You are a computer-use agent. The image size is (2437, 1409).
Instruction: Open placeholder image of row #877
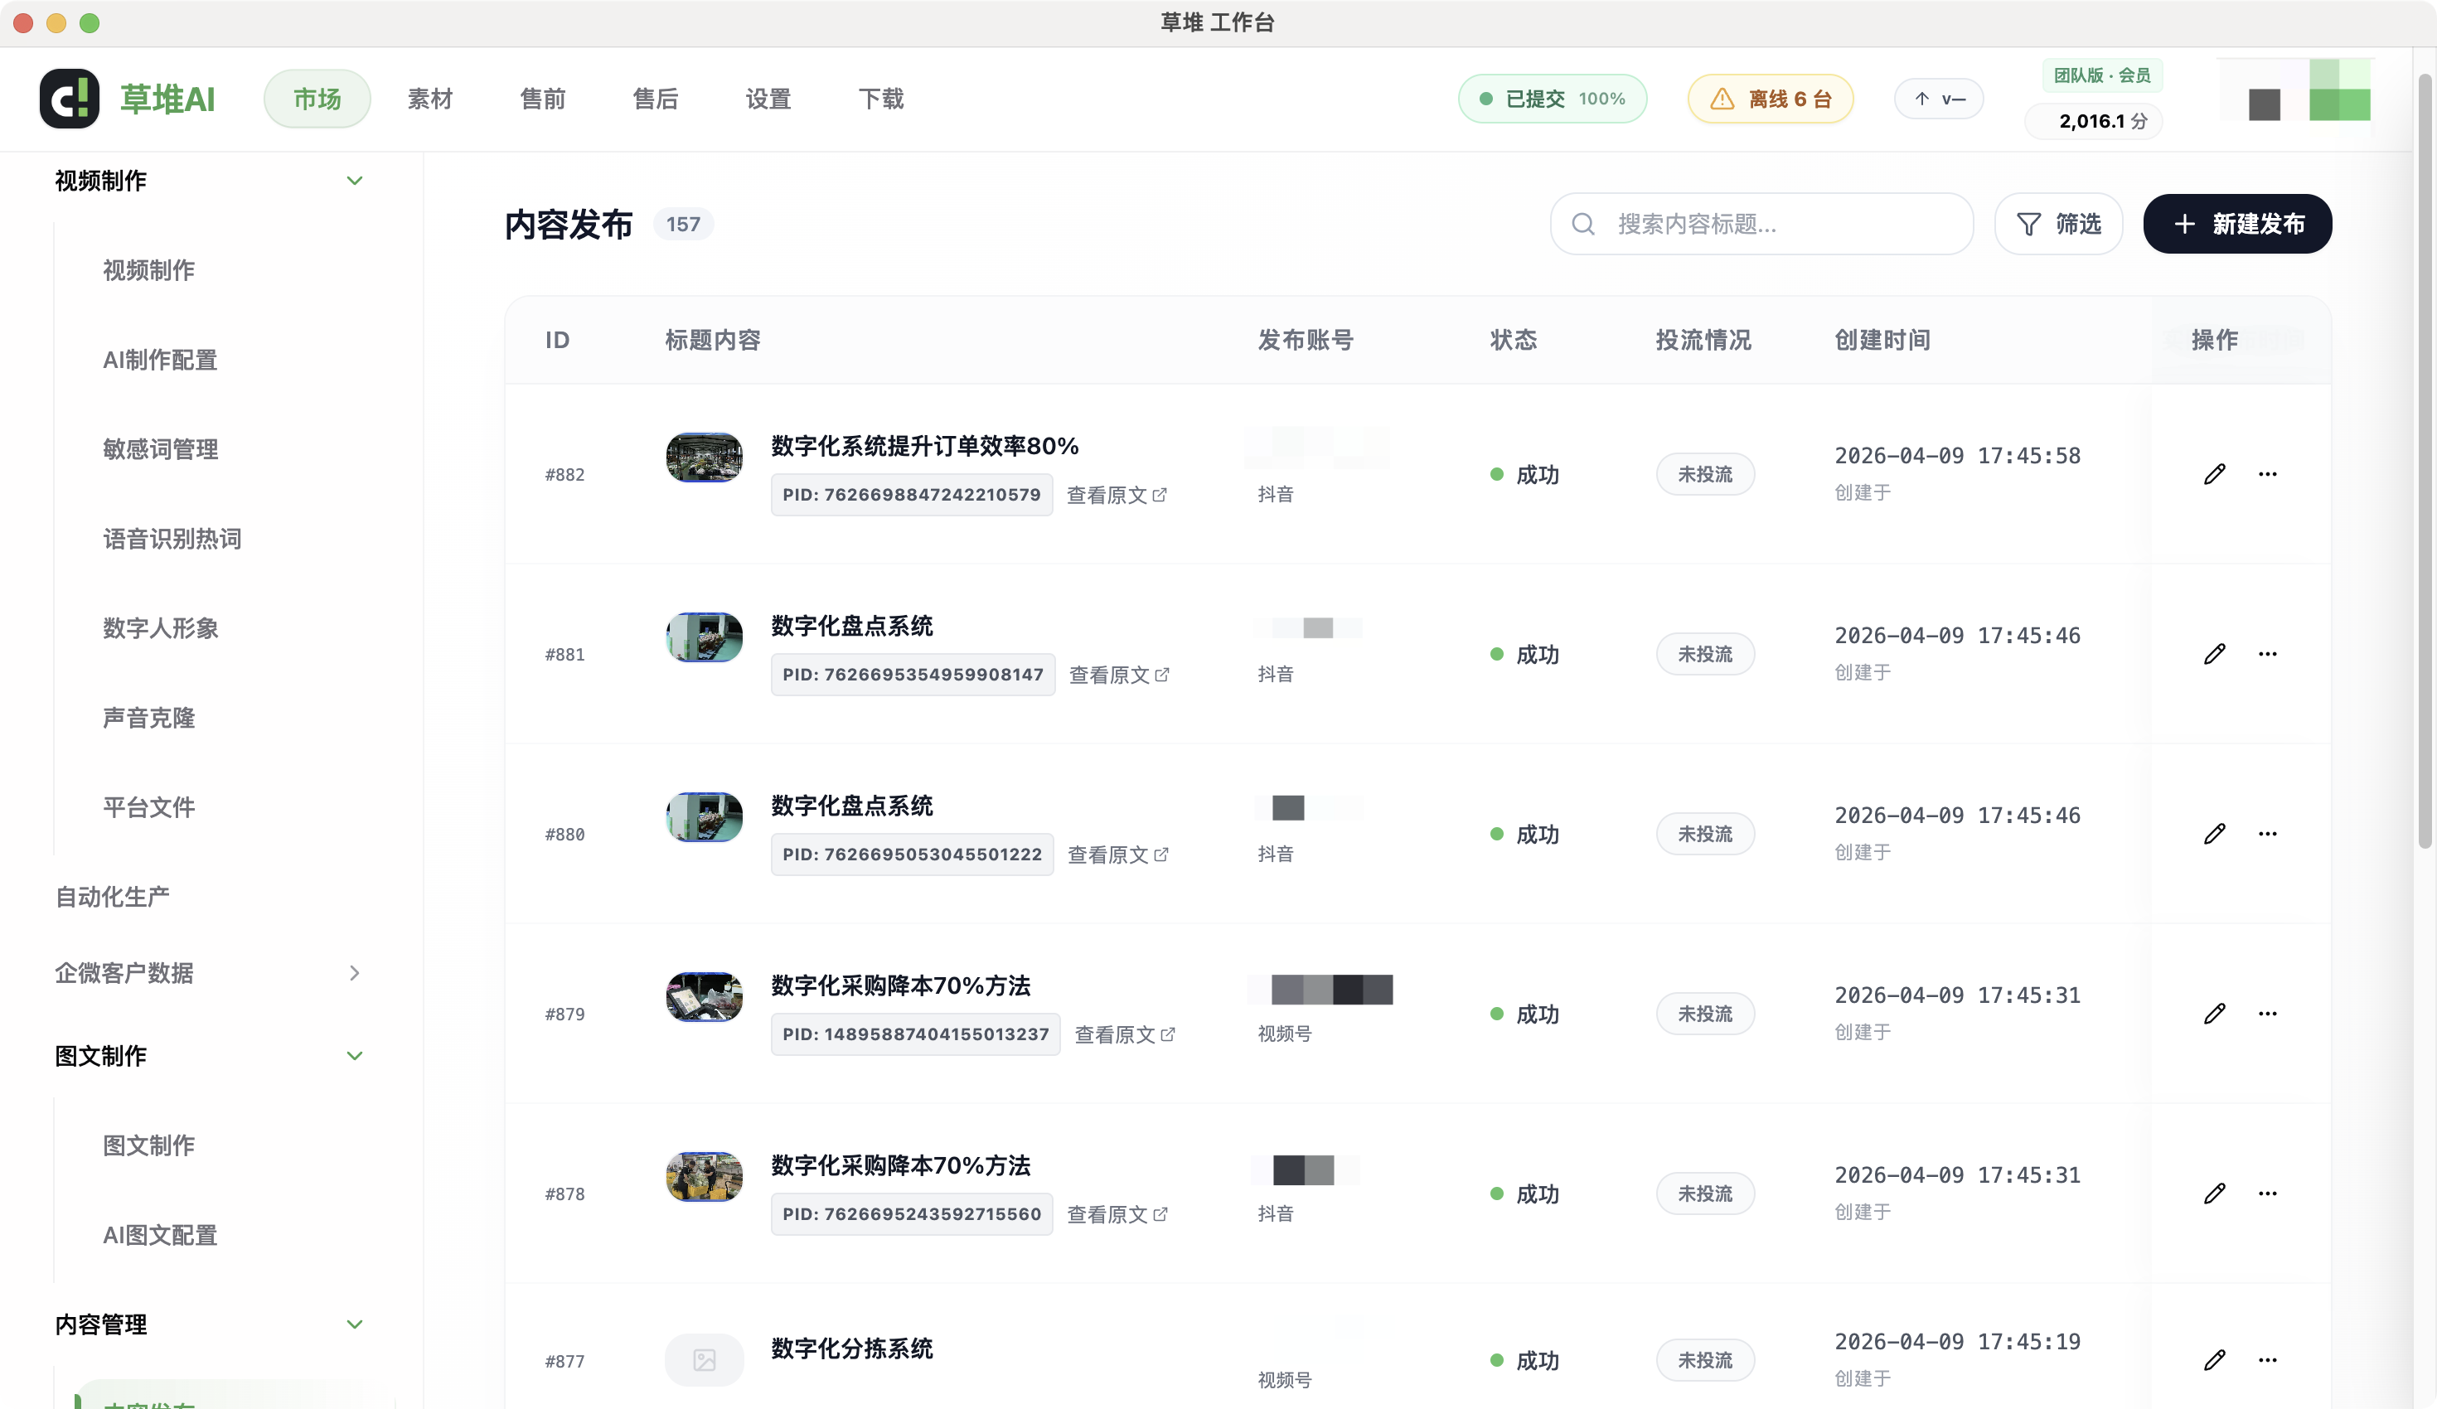coord(704,1359)
